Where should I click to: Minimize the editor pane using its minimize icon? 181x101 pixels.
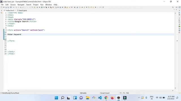174,10
